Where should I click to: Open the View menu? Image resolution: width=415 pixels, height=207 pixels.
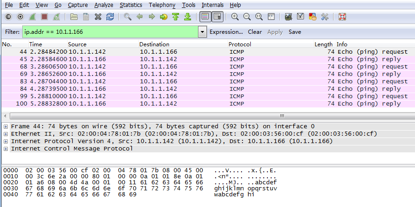(x=42, y=5)
